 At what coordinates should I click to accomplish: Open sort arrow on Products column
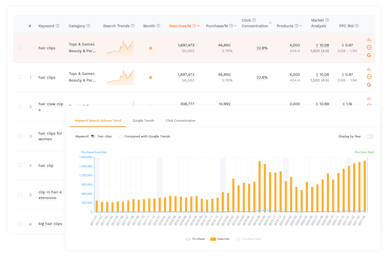[301, 26]
